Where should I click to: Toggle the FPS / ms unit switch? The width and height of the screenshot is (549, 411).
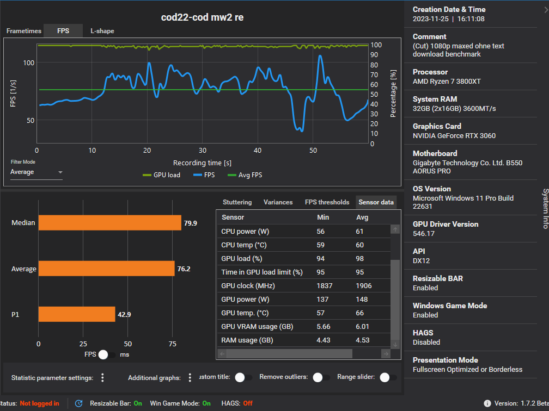pyautogui.click(x=107, y=354)
